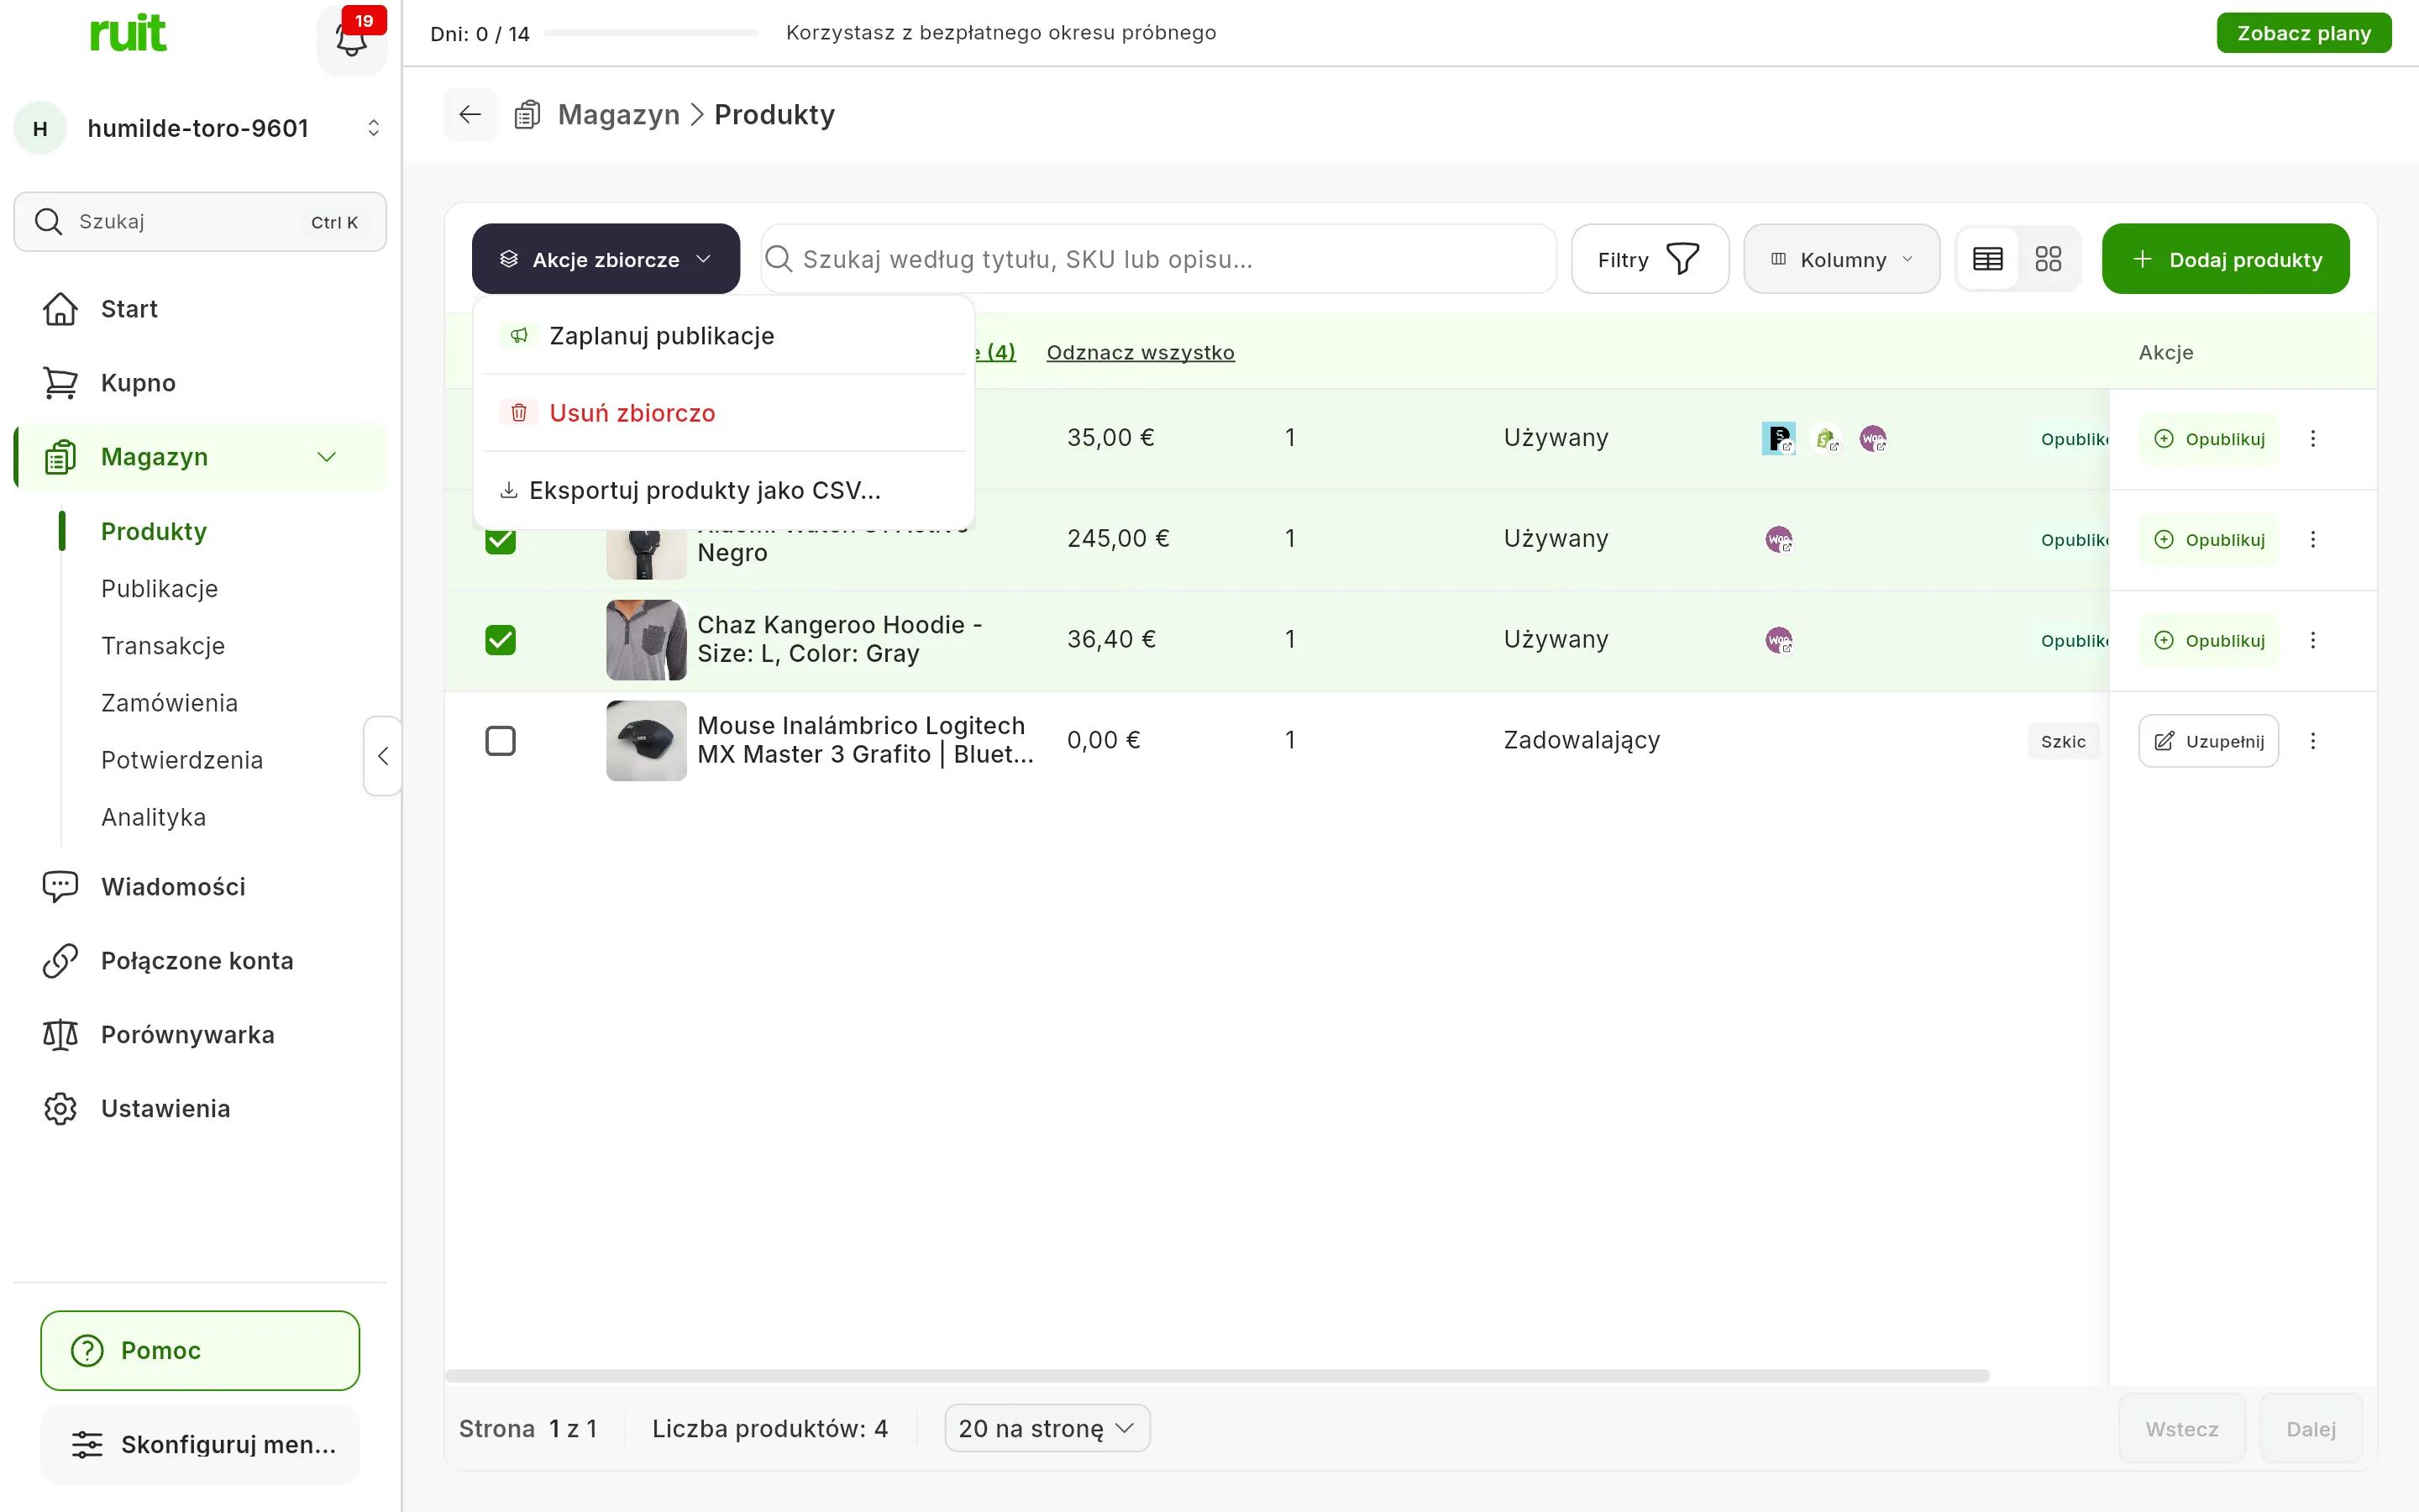
Task: Collapse the sidebar with the arrow handle
Action: [383, 756]
